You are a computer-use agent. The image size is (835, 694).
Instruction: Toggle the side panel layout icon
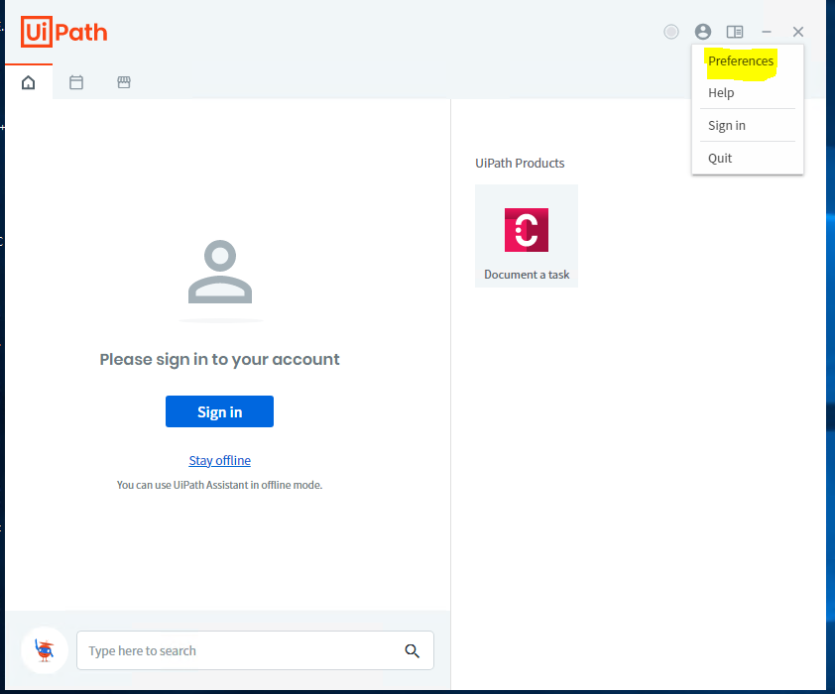(x=735, y=32)
